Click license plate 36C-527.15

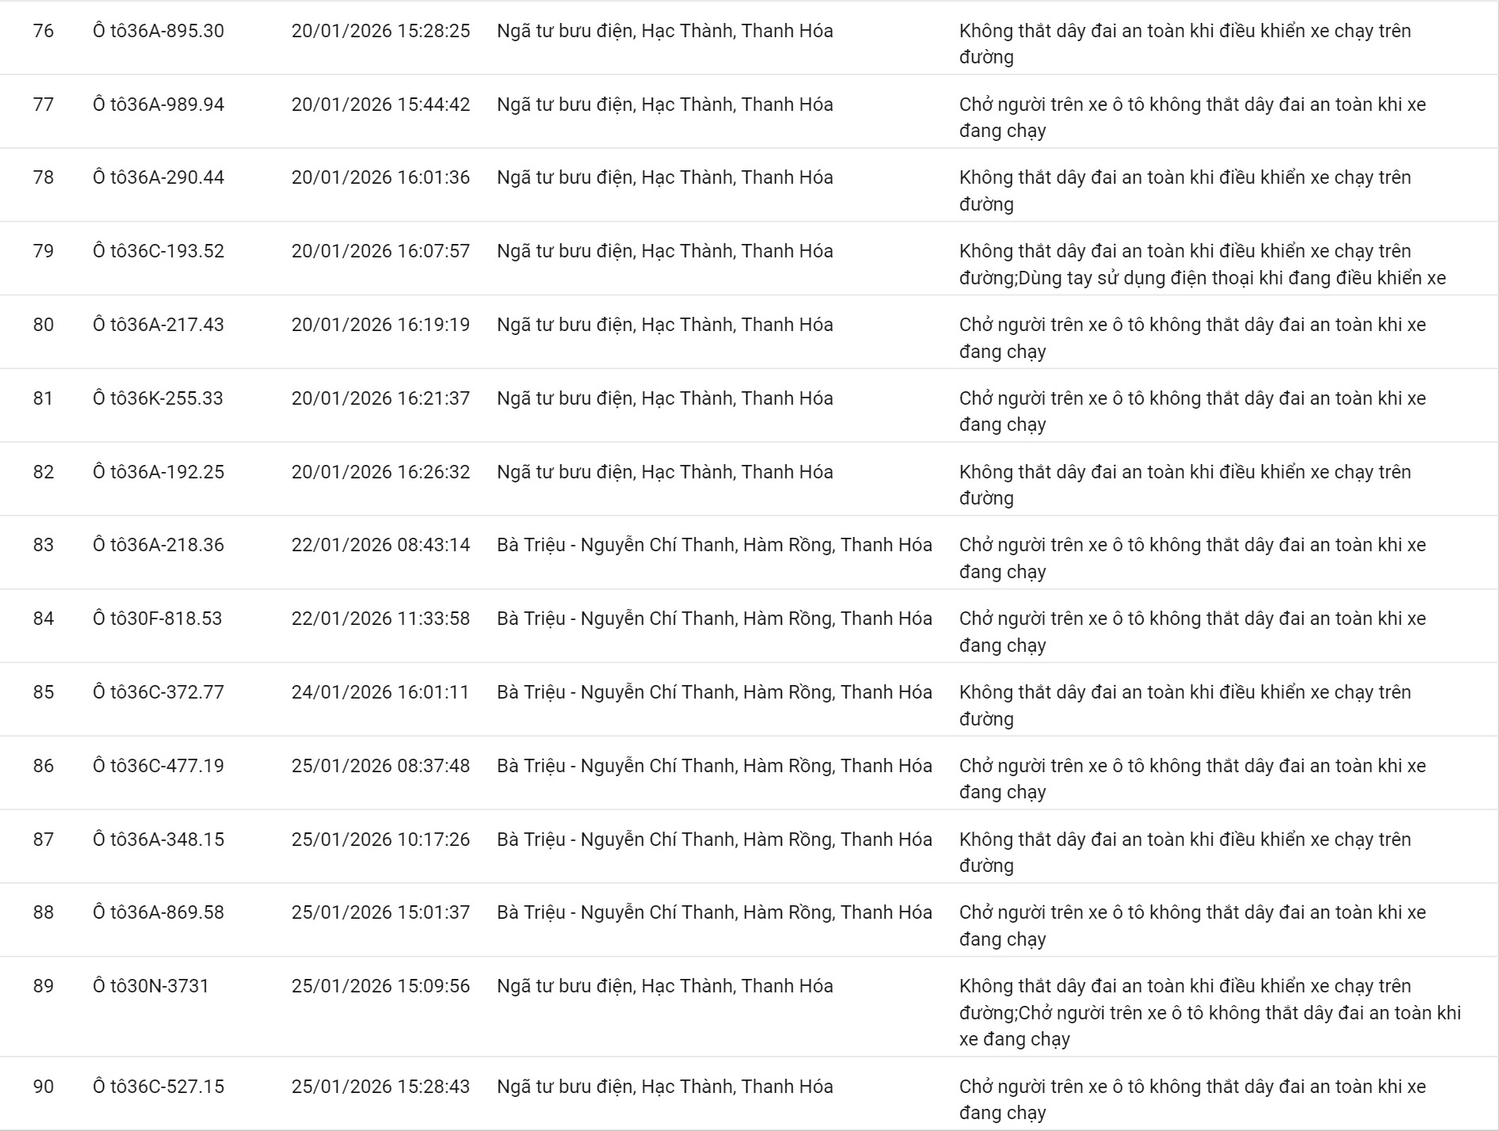158,1087
